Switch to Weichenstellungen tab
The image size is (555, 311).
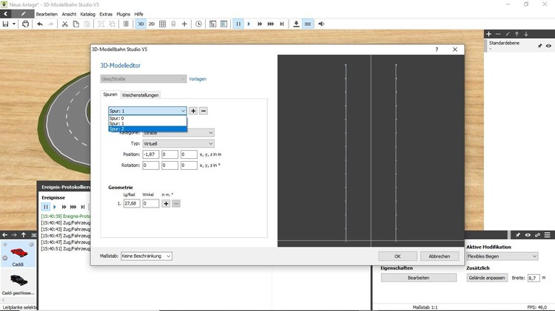(141, 95)
